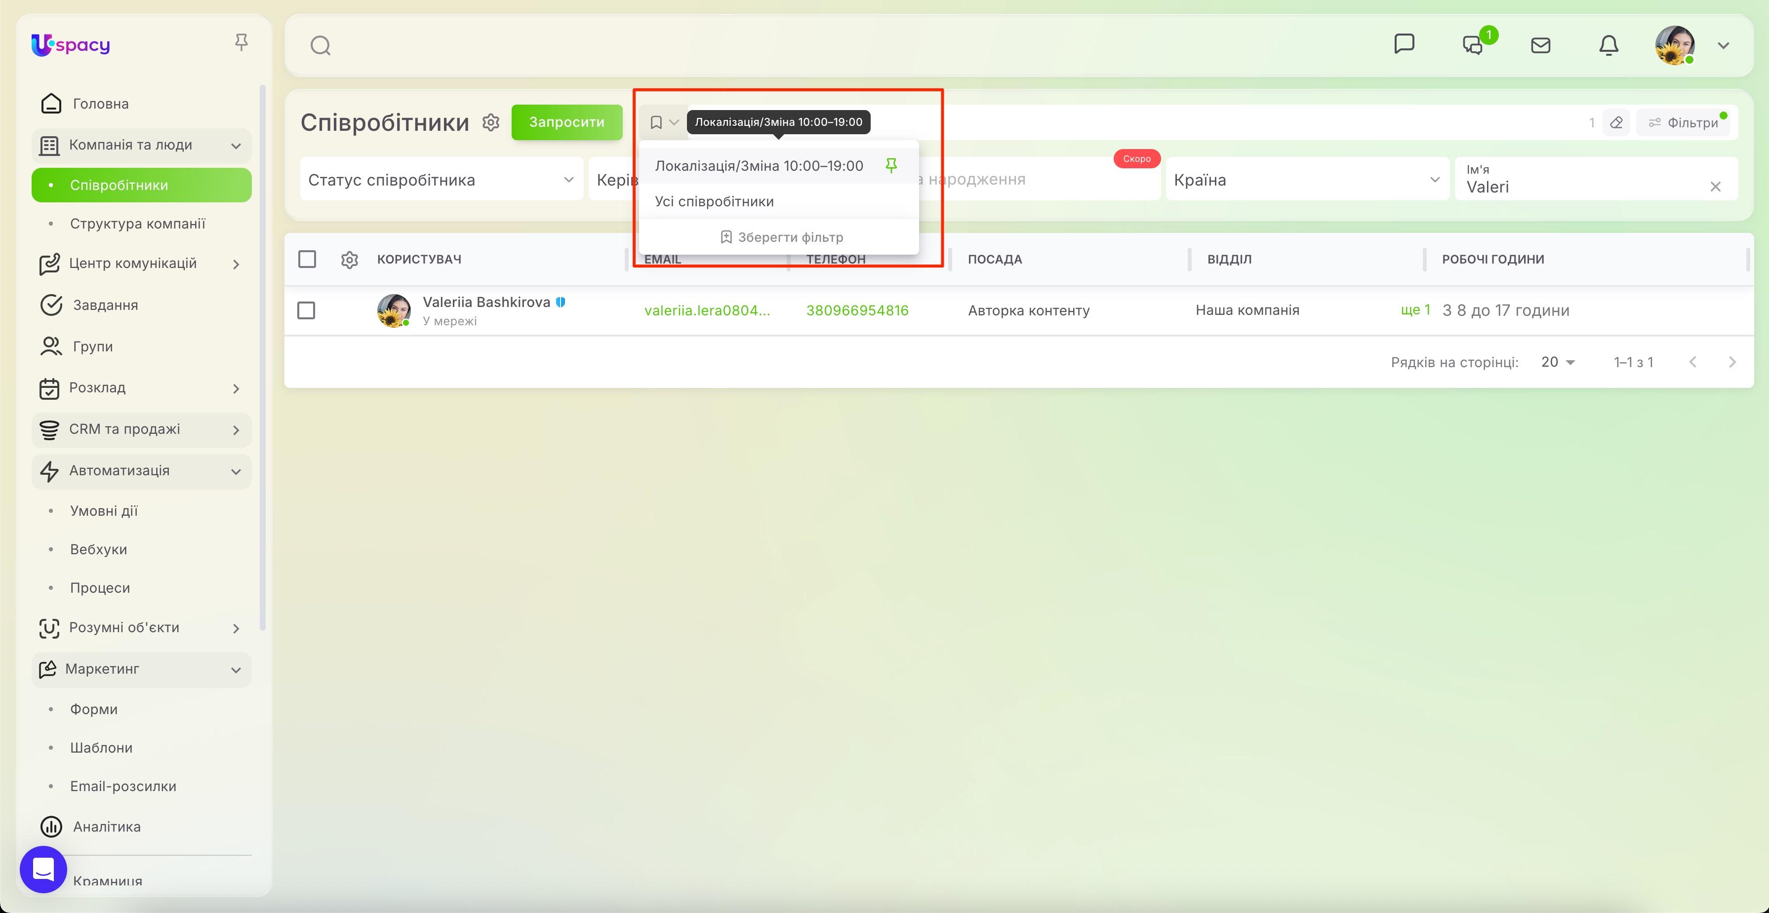Toggle the saved filters bookmark dropdown

coord(663,122)
